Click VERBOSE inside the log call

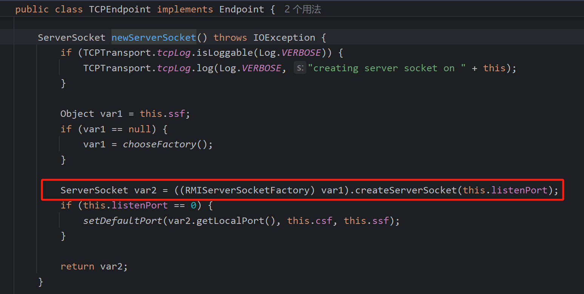(x=261, y=68)
